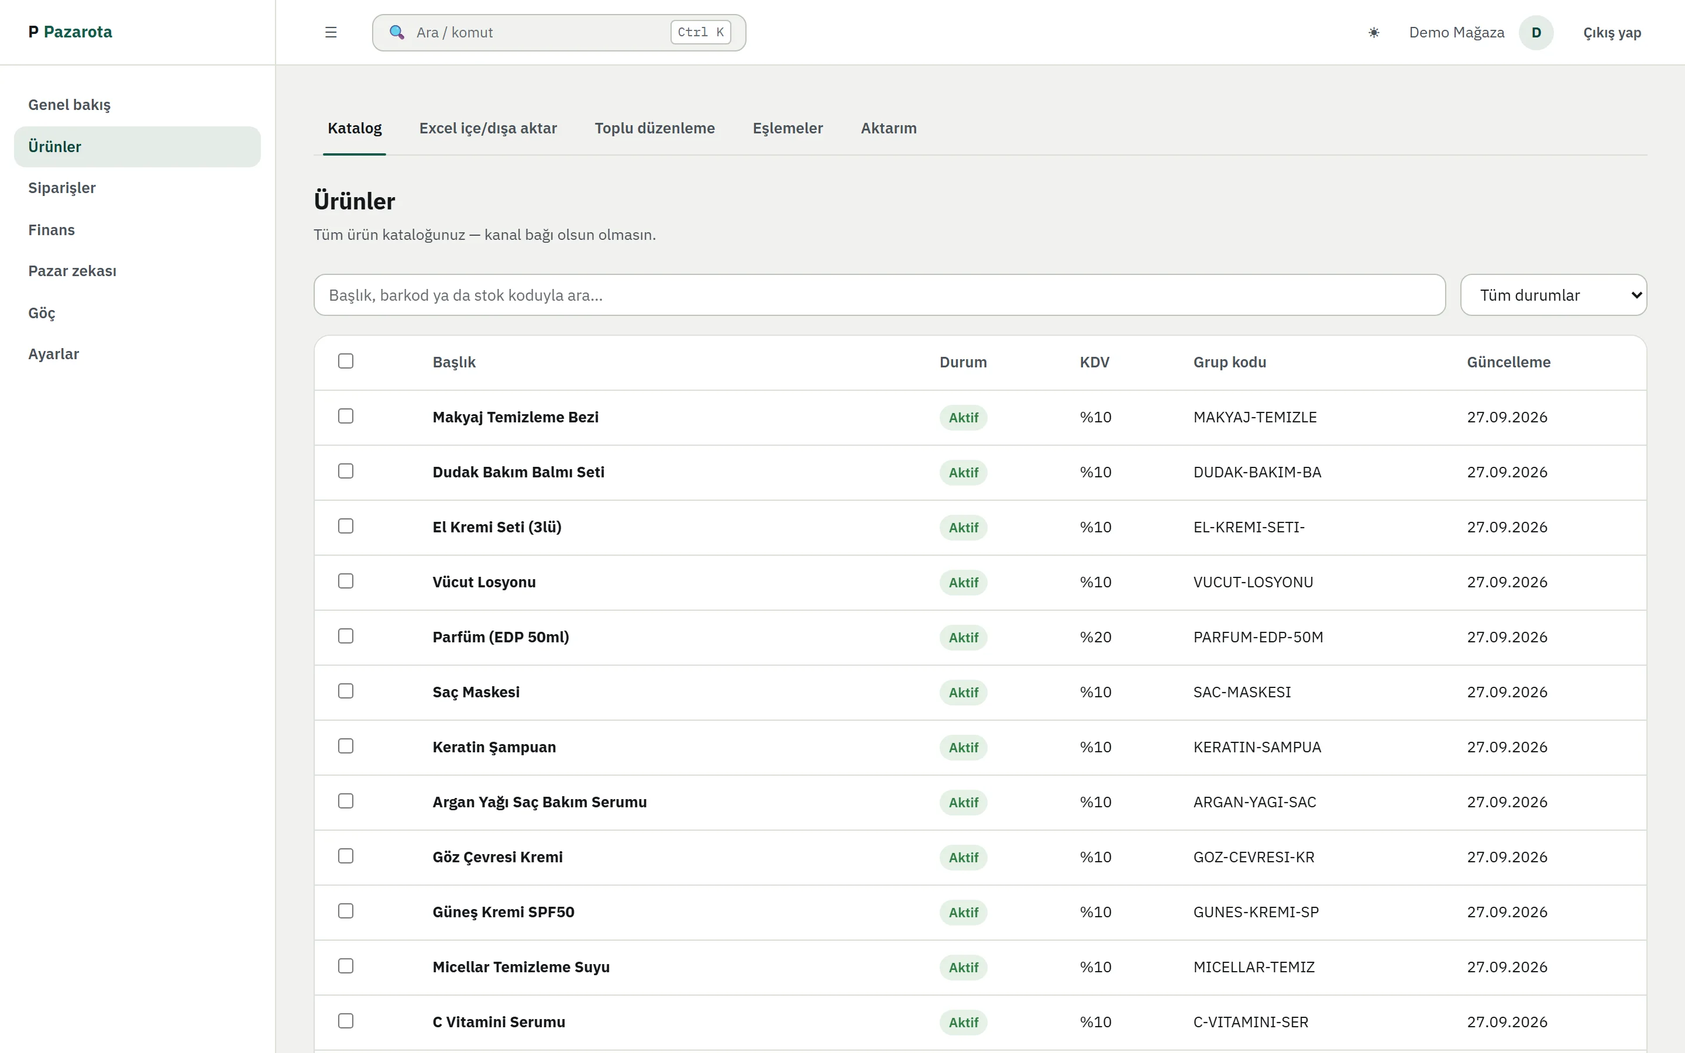This screenshot has height=1053, width=1685.
Task: Check the Argan Yağı Saç Bakım Serumu checkbox
Action: [345, 801]
